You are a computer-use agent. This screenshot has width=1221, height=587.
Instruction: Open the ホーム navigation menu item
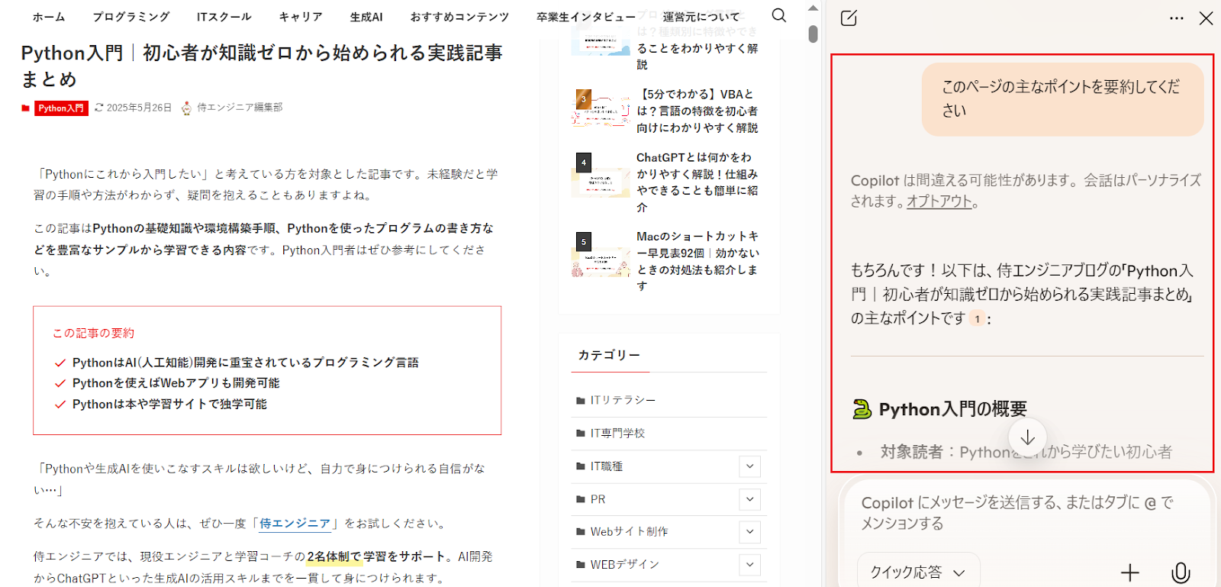[x=49, y=17]
